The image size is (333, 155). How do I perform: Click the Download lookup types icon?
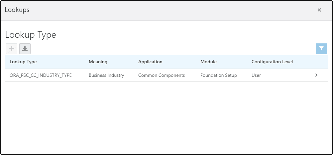coord(25,49)
